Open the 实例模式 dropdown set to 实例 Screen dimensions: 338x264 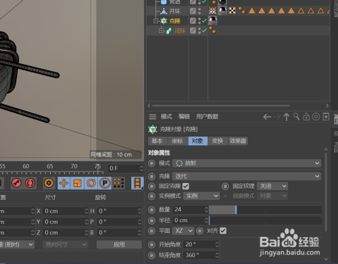[x=201, y=196]
